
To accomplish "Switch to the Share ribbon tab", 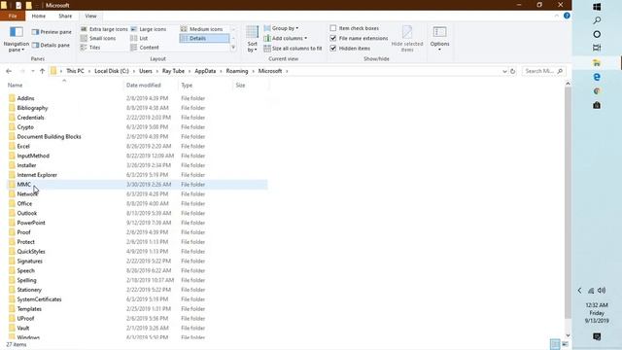I will point(65,16).
